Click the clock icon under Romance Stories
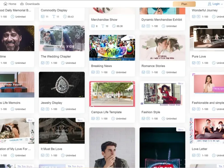 (164, 72)
